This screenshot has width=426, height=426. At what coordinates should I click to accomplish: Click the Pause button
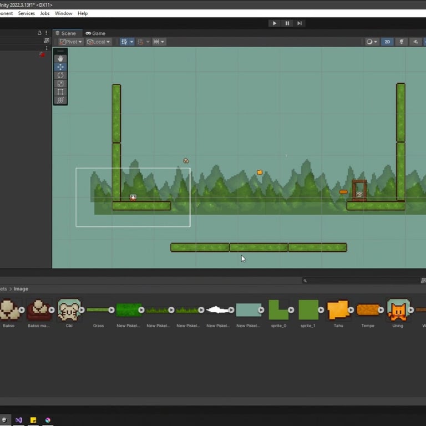click(x=287, y=23)
